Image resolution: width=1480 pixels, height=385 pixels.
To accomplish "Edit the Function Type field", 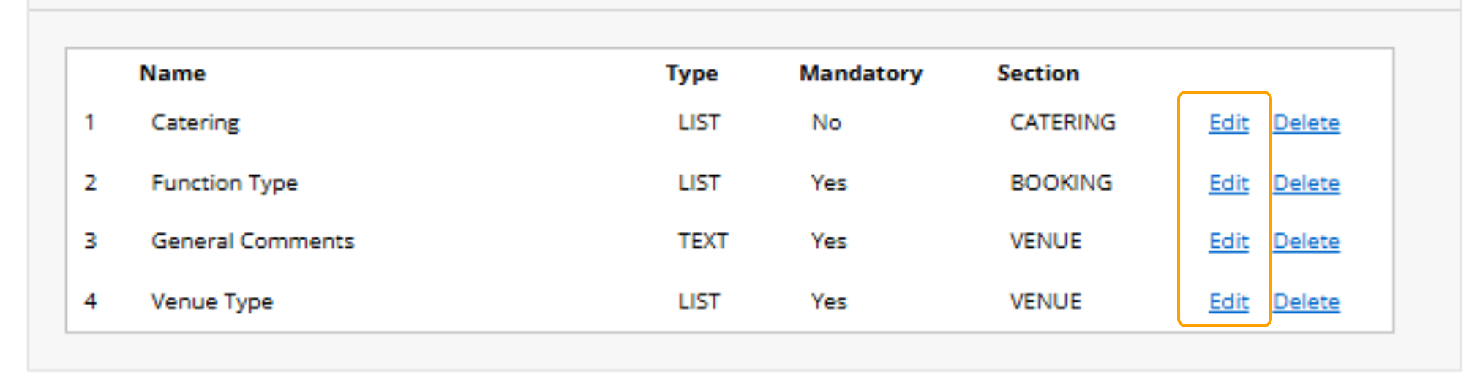I will point(1228,183).
